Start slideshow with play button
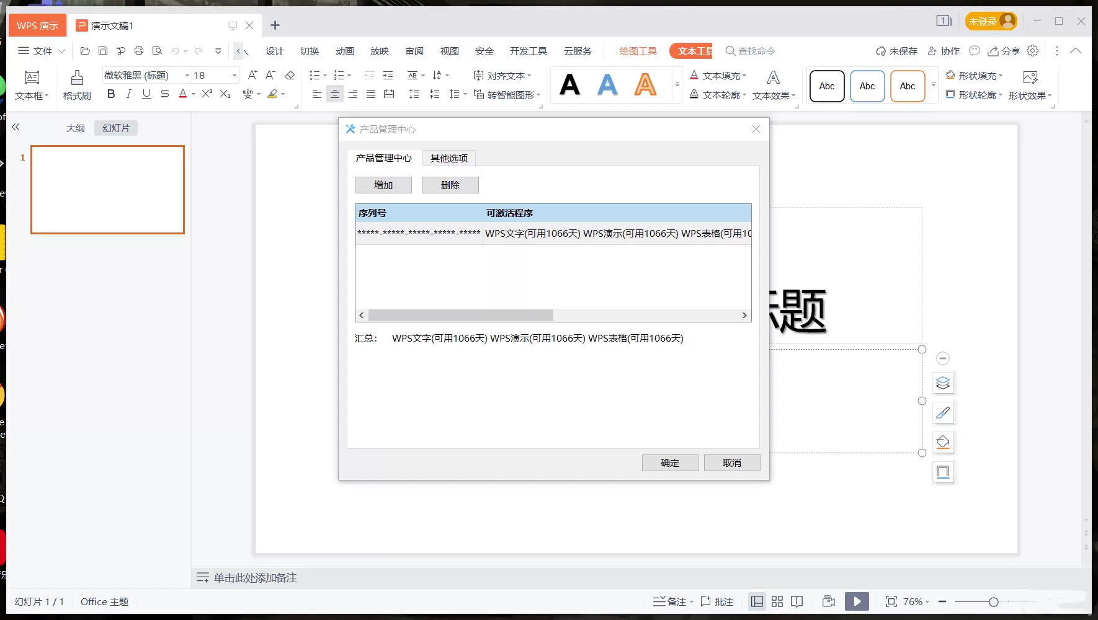The width and height of the screenshot is (1098, 620). (857, 601)
